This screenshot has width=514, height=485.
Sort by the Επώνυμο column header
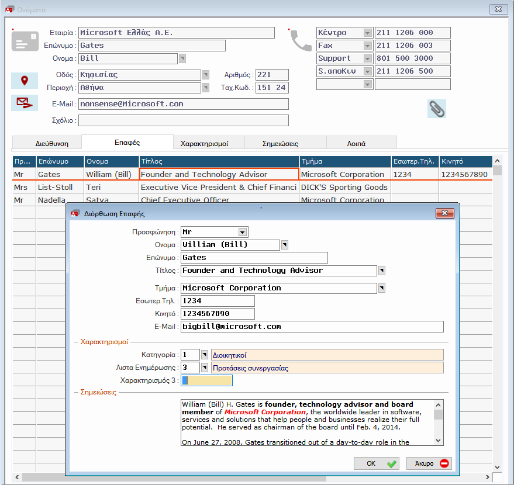[x=60, y=161]
